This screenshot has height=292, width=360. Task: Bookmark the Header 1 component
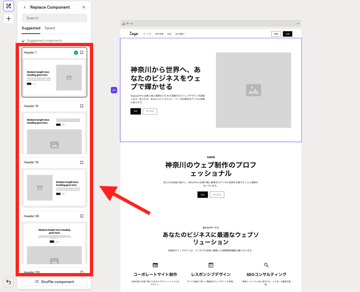[x=82, y=53]
